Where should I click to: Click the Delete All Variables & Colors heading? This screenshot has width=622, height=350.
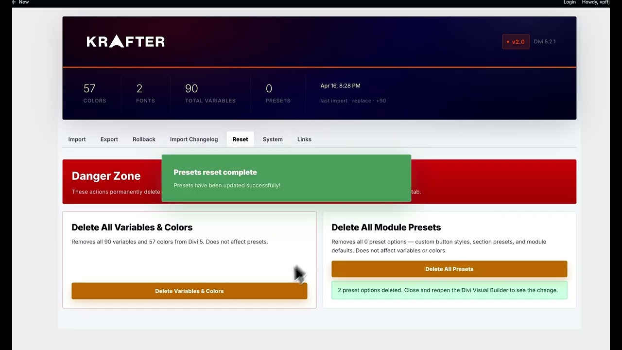pos(132,227)
